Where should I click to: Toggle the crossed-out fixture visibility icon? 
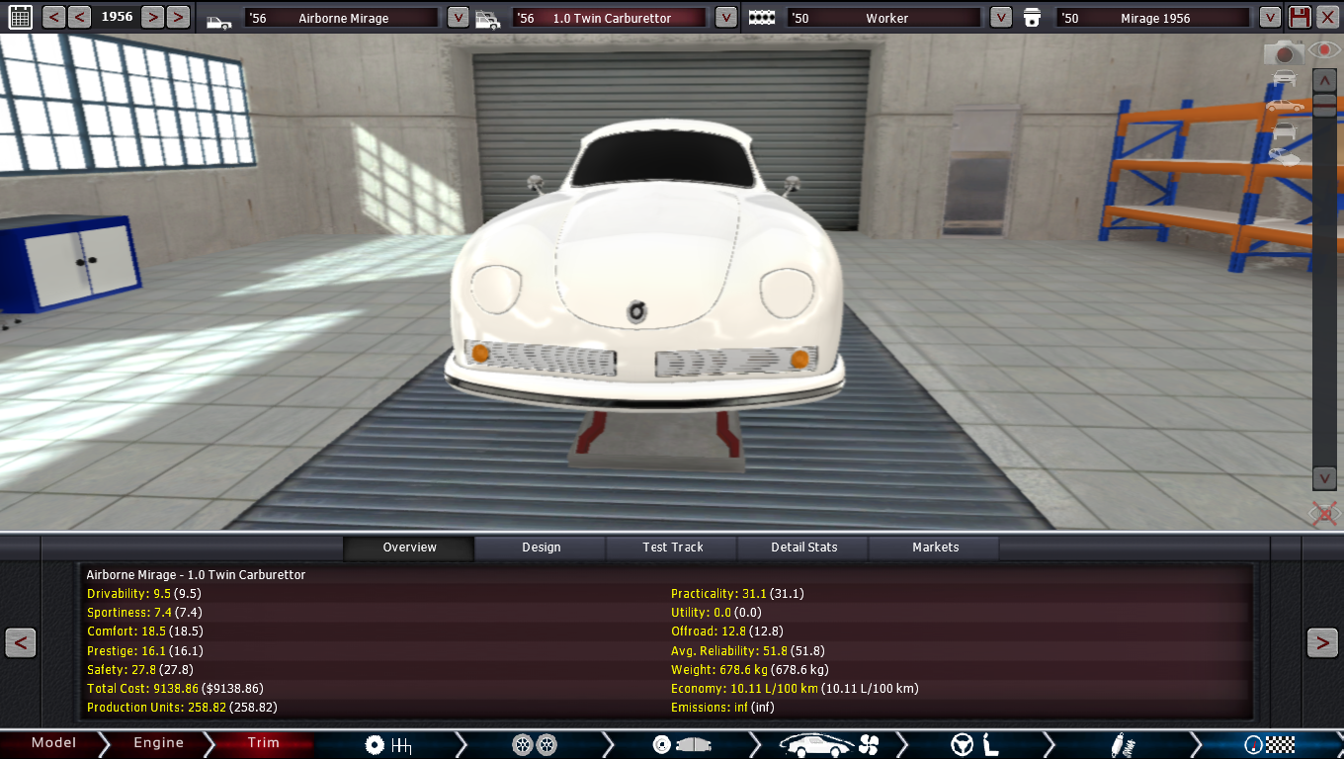[1323, 513]
